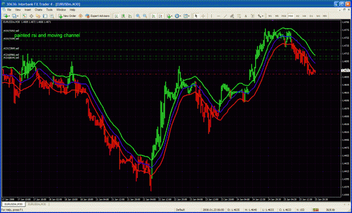Image resolution: width=352 pixels, height=213 pixels.
Task: Launch the MetaEditor icon
Action: coord(81,16)
